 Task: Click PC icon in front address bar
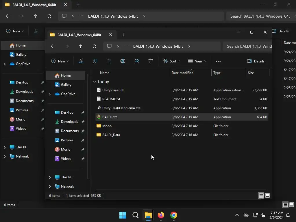[x=109, y=46]
